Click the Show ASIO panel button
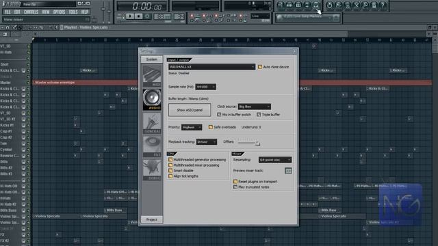The width and height of the screenshot is (438, 246). [x=190, y=110]
